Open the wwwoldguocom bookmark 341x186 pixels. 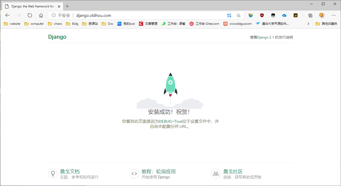(x=237, y=24)
